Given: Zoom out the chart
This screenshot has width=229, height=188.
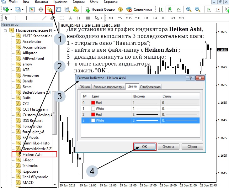Looking at the screenshot, I should tap(197, 9).
